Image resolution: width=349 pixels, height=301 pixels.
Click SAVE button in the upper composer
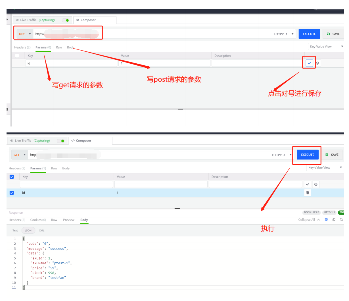pyautogui.click(x=333, y=34)
